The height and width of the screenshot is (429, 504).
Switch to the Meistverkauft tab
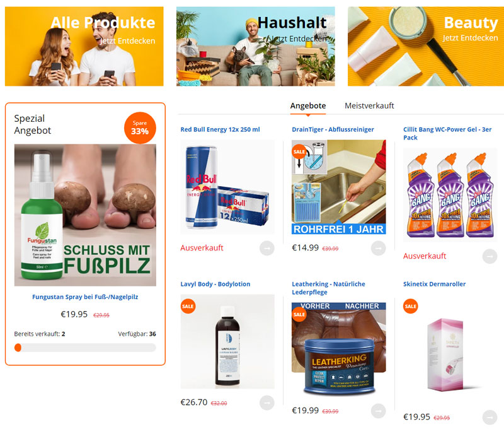coord(369,105)
